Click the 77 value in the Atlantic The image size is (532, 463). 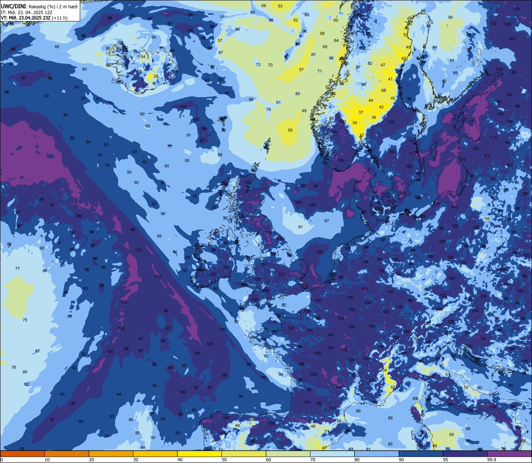[17, 269]
